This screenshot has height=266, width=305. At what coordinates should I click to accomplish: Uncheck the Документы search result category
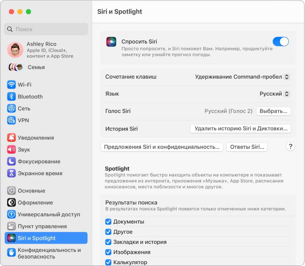108,221
